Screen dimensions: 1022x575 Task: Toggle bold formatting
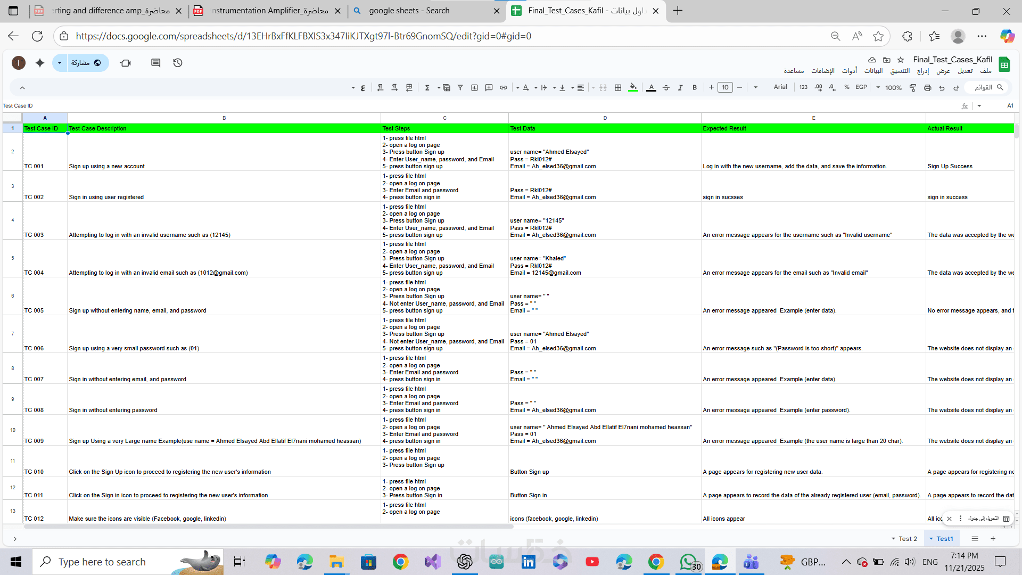click(x=695, y=87)
